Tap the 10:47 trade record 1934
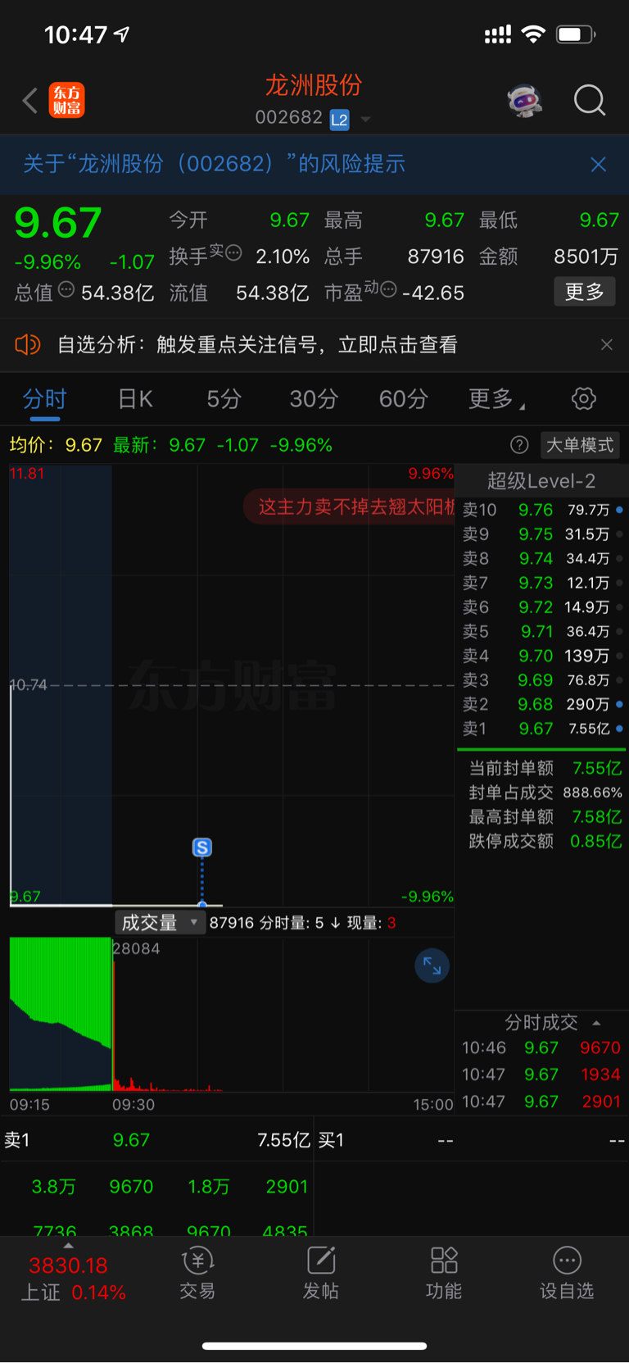This screenshot has width=629, height=1363. click(x=541, y=1074)
